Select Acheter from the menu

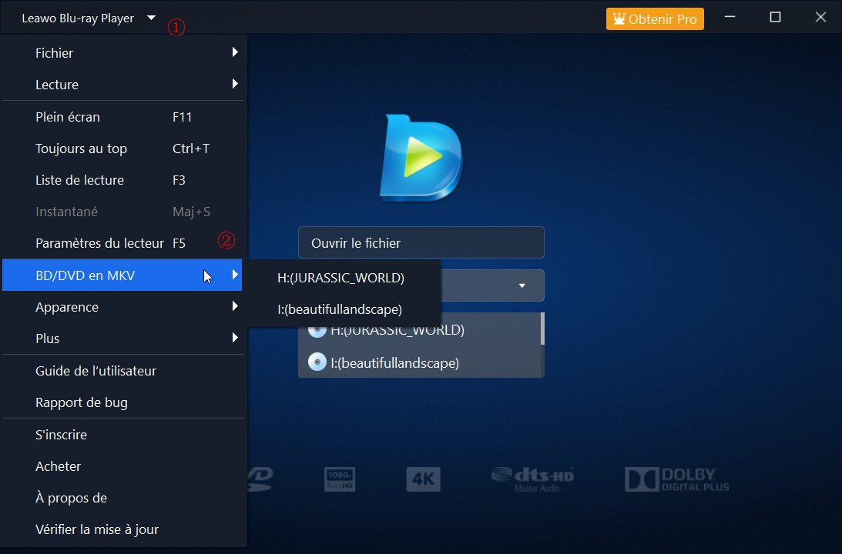[x=123, y=466]
